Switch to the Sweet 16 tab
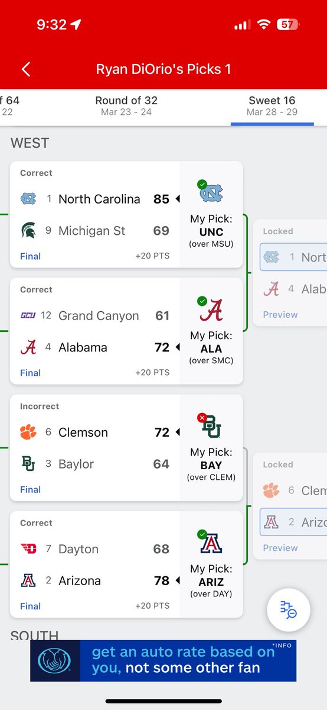The width and height of the screenshot is (327, 710). click(x=272, y=105)
